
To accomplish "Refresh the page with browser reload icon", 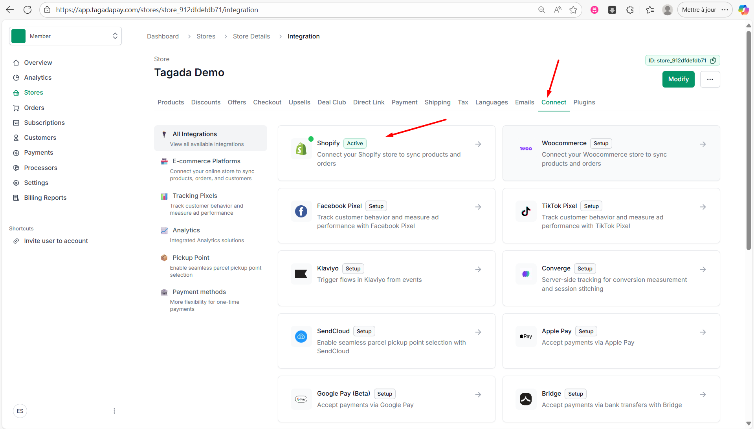I will pyautogui.click(x=28, y=10).
